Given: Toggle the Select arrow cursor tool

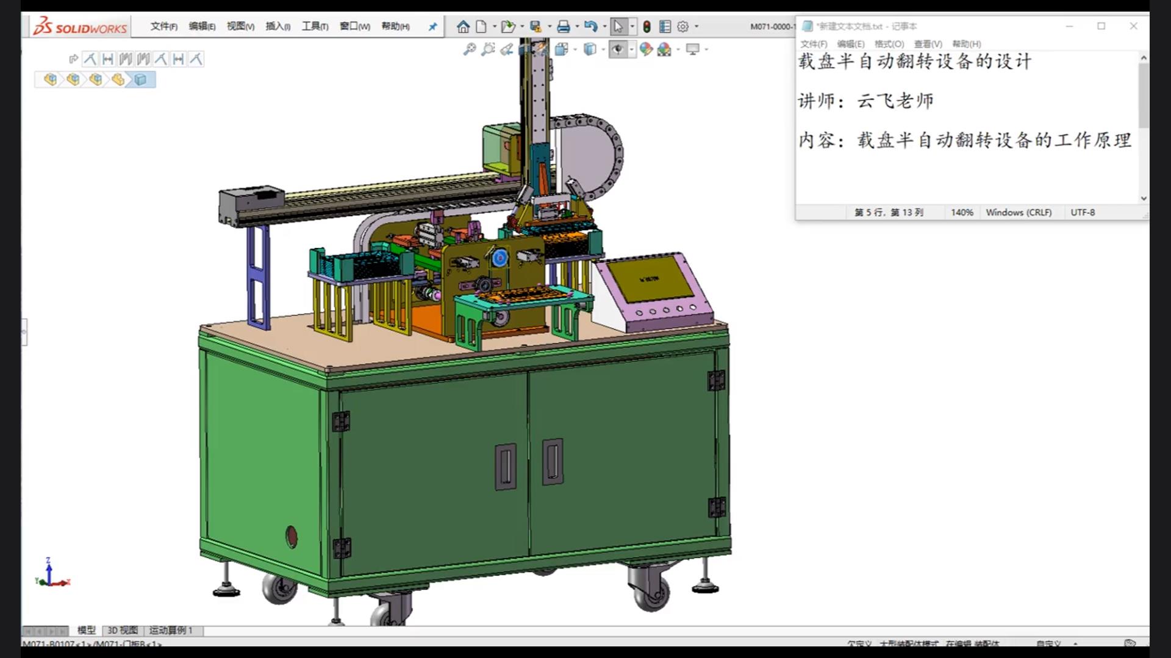Looking at the screenshot, I should coord(618,27).
